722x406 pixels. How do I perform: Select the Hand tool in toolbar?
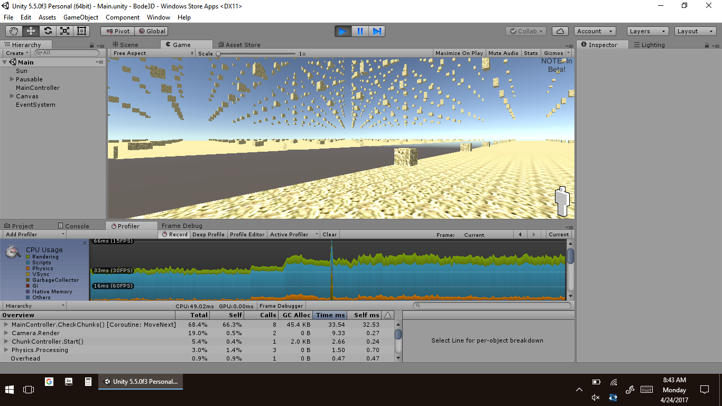click(x=14, y=31)
